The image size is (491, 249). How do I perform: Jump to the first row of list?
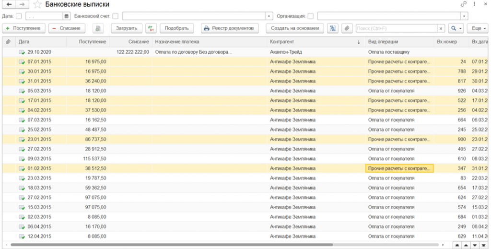pyautogui.click(x=458, y=245)
